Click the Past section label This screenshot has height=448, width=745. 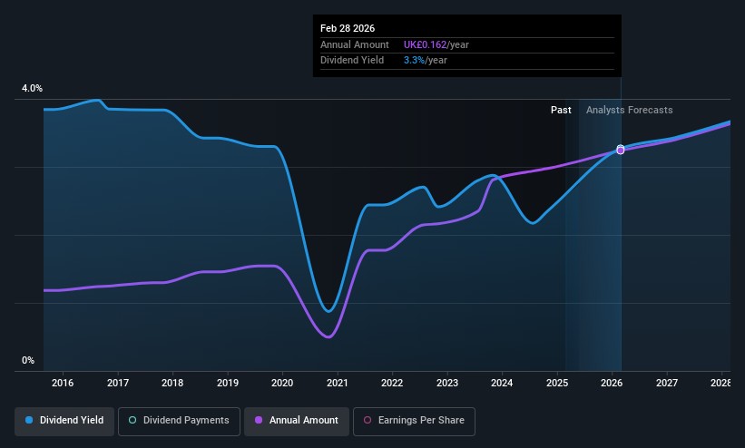coord(561,110)
